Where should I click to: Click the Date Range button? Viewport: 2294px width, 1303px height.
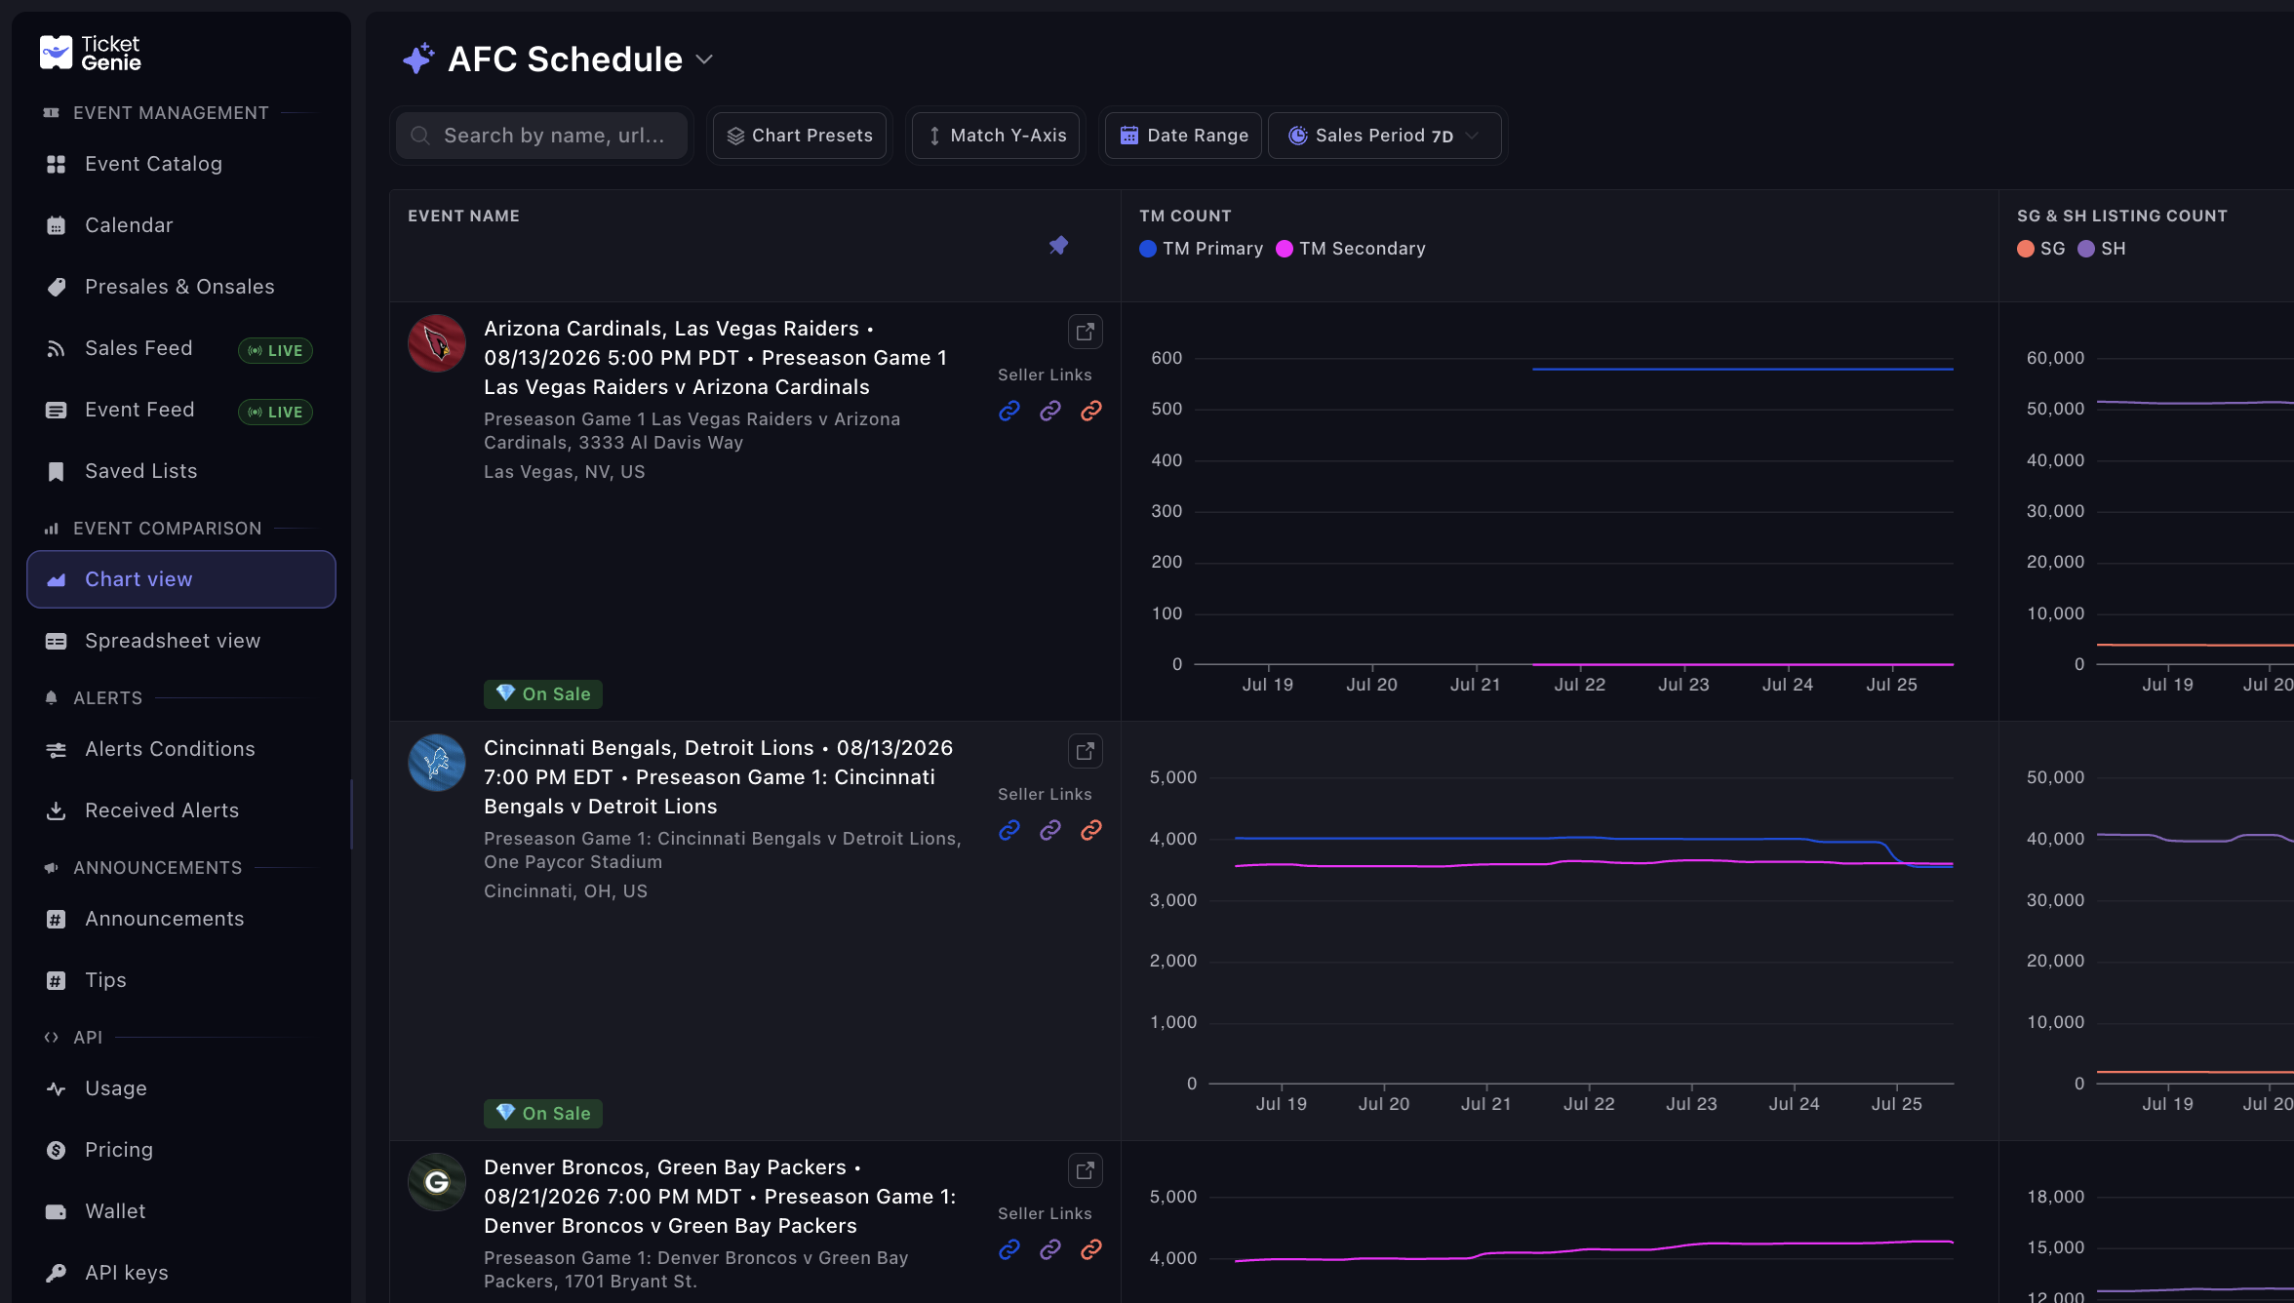(x=1184, y=136)
